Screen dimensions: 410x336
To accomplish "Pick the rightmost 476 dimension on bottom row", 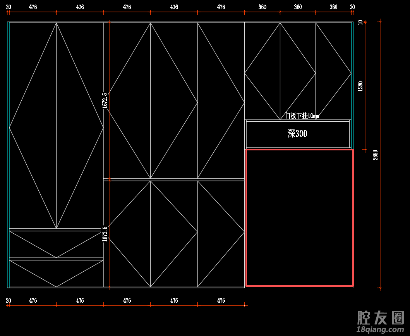I will click(x=221, y=300).
